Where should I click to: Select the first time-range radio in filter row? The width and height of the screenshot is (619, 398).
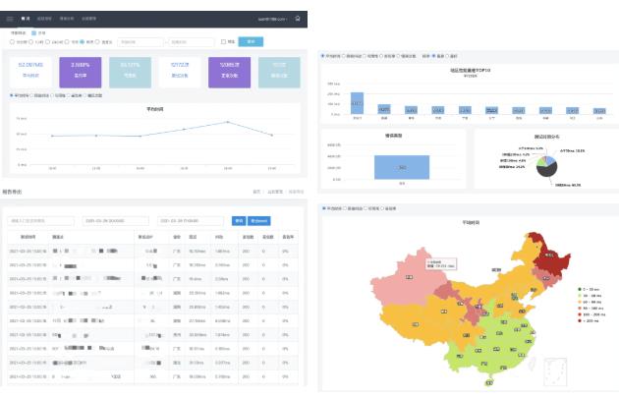click(x=12, y=41)
